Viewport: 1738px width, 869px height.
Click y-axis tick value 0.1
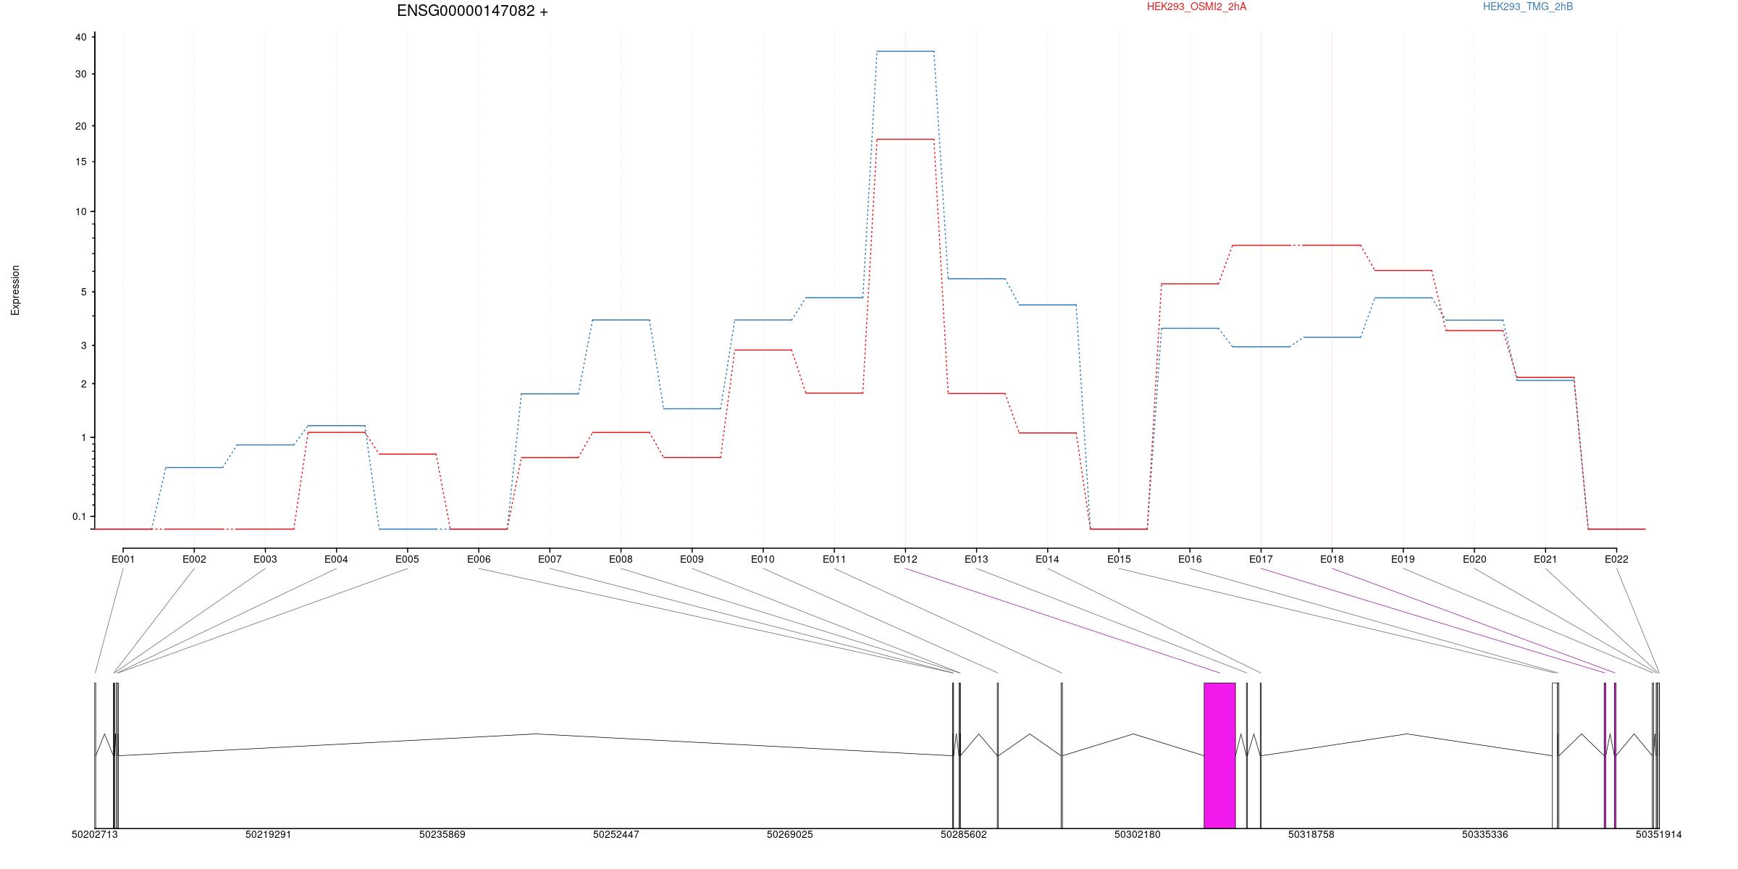[x=80, y=516]
